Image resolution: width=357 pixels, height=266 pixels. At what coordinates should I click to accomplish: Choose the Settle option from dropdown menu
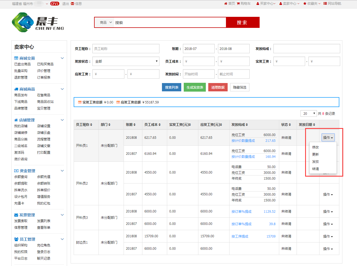tap(315, 169)
